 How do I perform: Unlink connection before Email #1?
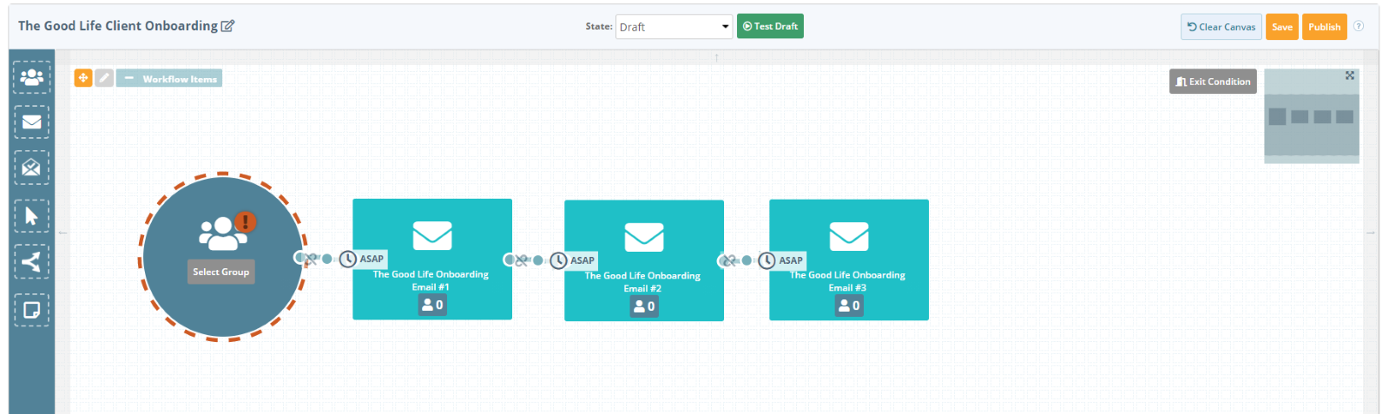(310, 259)
